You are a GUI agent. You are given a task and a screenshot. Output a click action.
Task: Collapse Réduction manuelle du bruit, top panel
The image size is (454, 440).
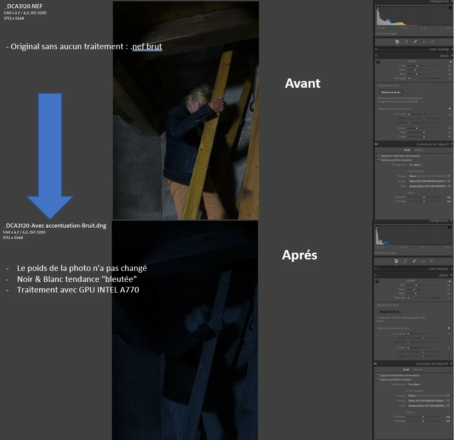(x=450, y=109)
